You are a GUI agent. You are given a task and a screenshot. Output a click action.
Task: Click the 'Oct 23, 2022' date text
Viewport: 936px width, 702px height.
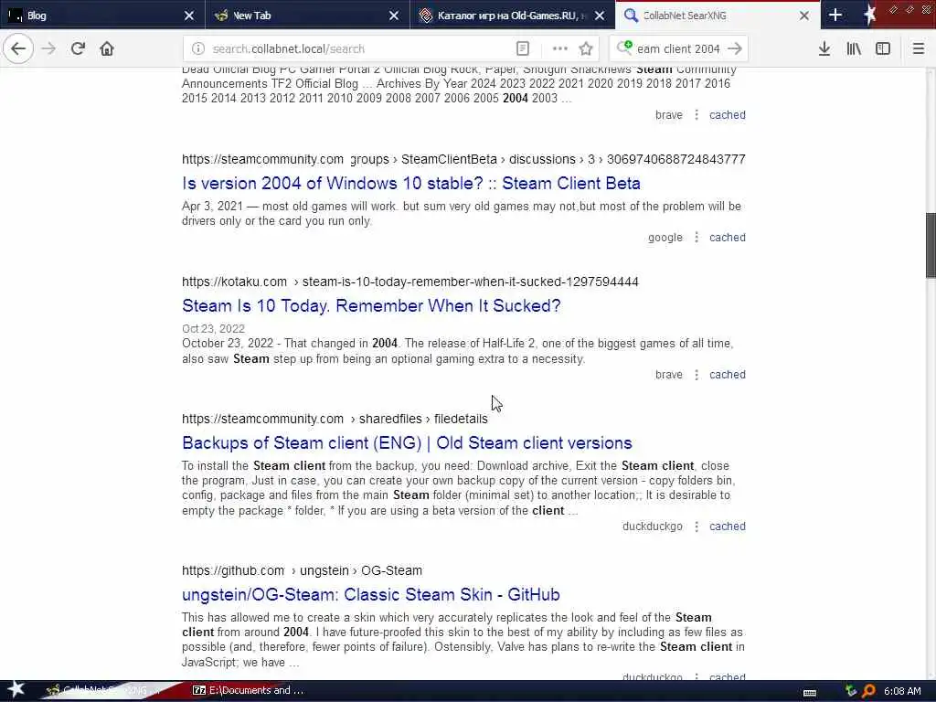(x=213, y=329)
